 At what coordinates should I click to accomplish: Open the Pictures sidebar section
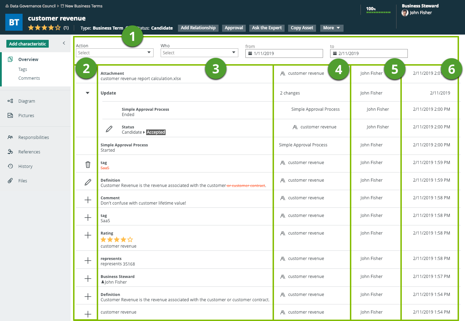(x=26, y=116)
